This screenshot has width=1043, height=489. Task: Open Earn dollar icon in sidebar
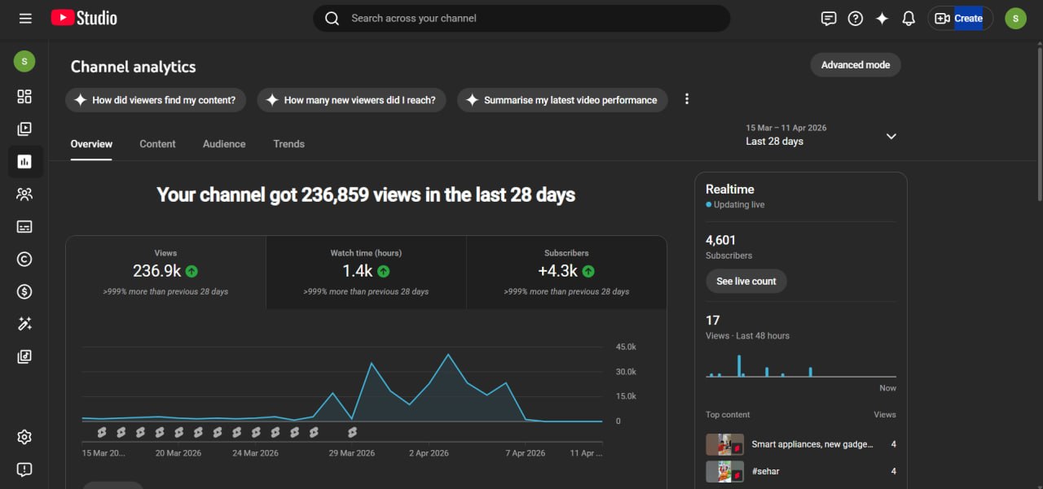[24, 291]
